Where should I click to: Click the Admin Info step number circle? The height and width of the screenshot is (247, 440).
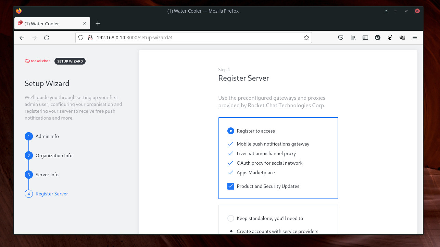(x=29, y=136)
